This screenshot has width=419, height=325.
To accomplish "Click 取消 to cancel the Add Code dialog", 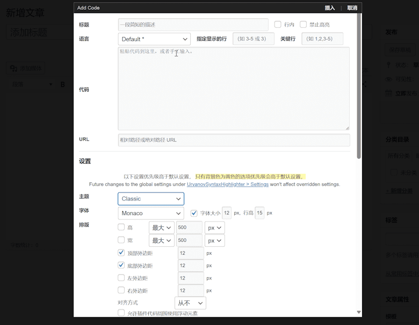I will 352,8.
